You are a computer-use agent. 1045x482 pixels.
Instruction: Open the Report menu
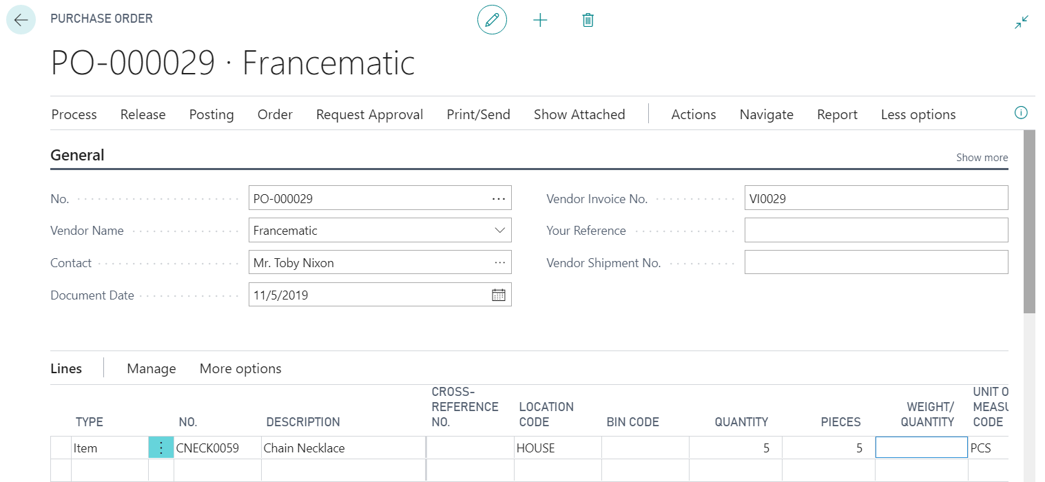pyautogui.click(x=837, y=114)
